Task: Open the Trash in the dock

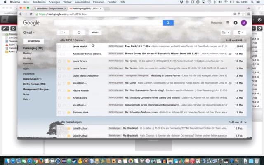Action: 257,161
